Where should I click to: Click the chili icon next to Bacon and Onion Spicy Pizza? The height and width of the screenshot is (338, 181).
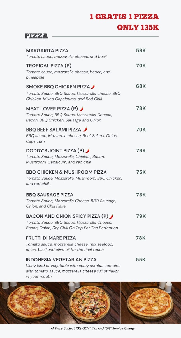111,216
